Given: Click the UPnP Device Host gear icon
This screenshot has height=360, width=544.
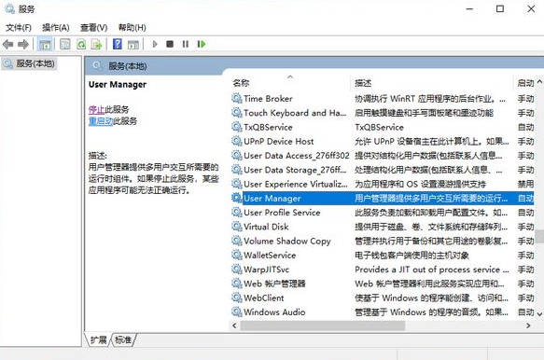Looking at the screenshot, I should pyautogui.click(x=237, y=141).
